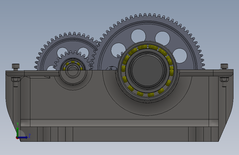Click the large output shaft end face

click(x=147, y=71)
